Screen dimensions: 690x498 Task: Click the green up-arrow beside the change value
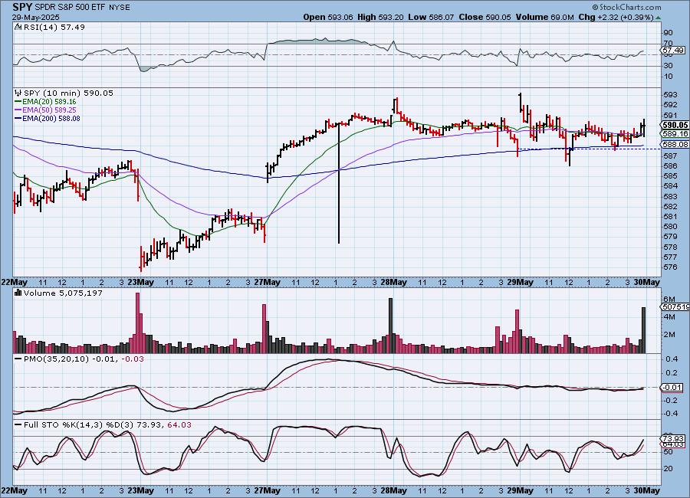click(x=658, y=18)
